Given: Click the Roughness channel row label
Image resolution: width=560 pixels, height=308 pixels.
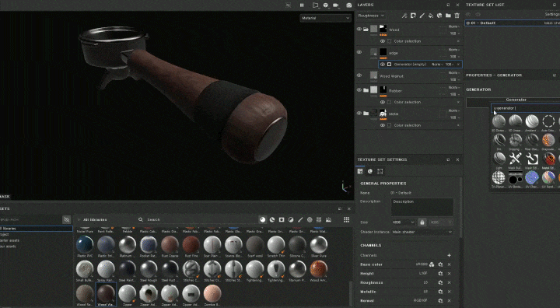Looking at the screenshot, I should (x=372, y=282).
